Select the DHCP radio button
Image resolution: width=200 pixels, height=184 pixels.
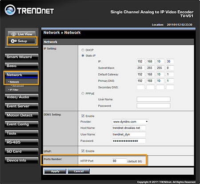[x=83, y=50]
